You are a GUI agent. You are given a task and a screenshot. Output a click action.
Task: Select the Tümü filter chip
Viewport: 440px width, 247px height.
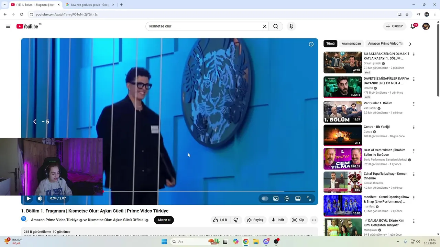point(330,44)
